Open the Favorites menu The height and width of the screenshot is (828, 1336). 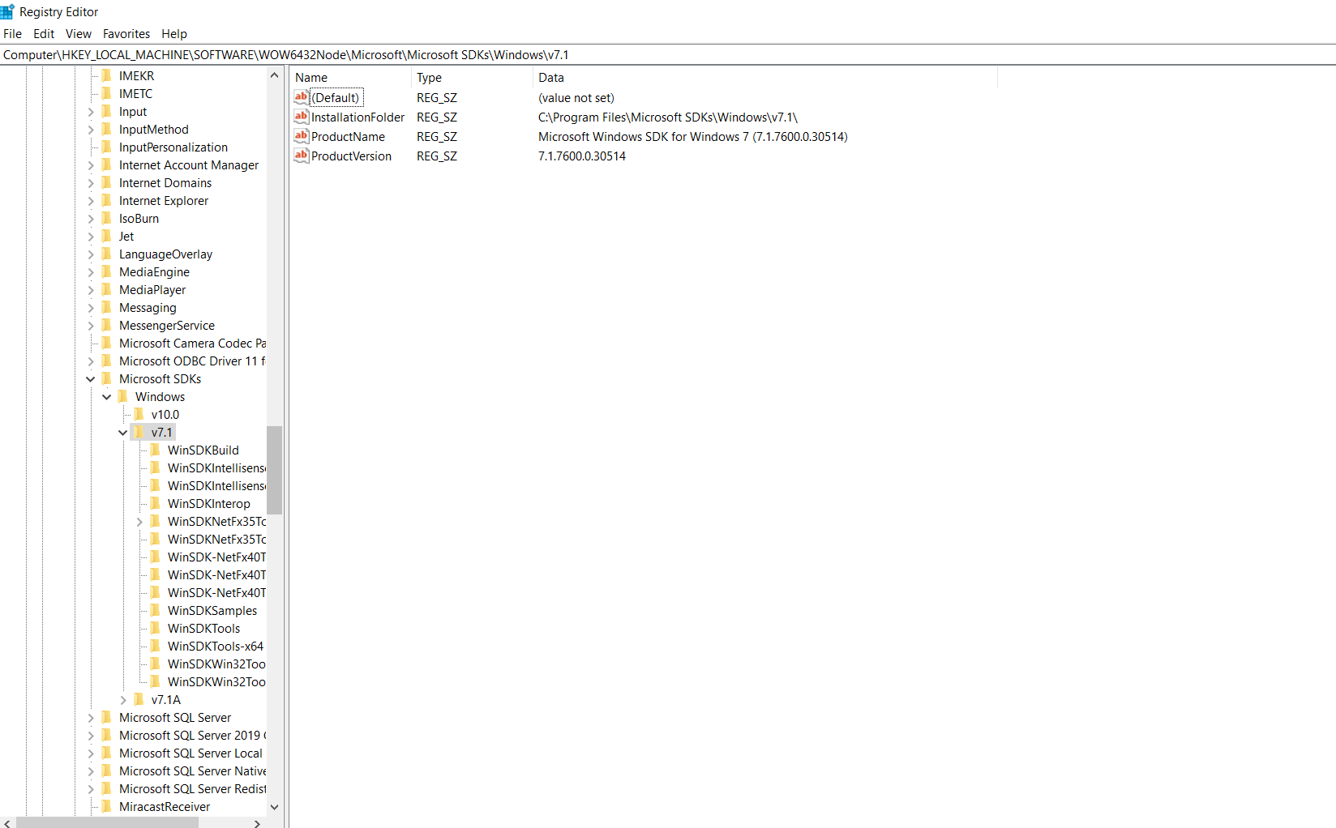tap(126, 34)
